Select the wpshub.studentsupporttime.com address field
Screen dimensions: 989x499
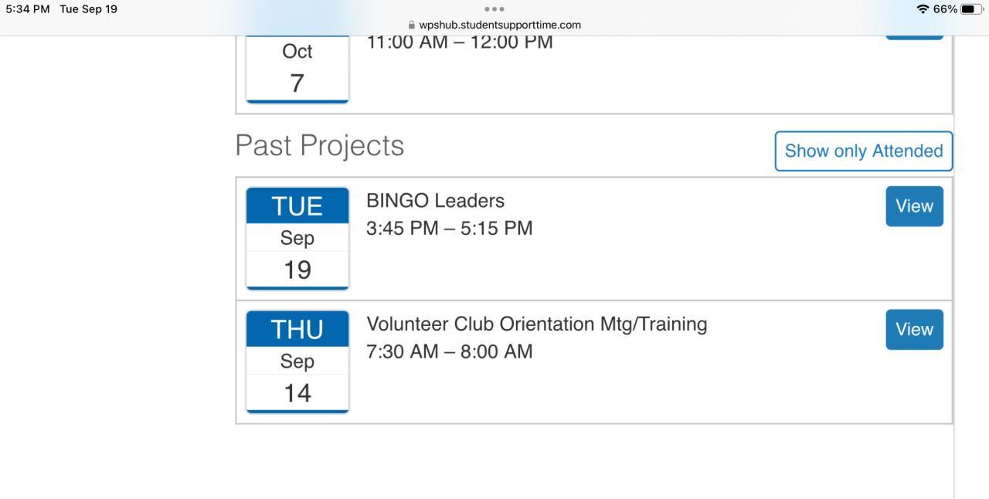[499, 25]
